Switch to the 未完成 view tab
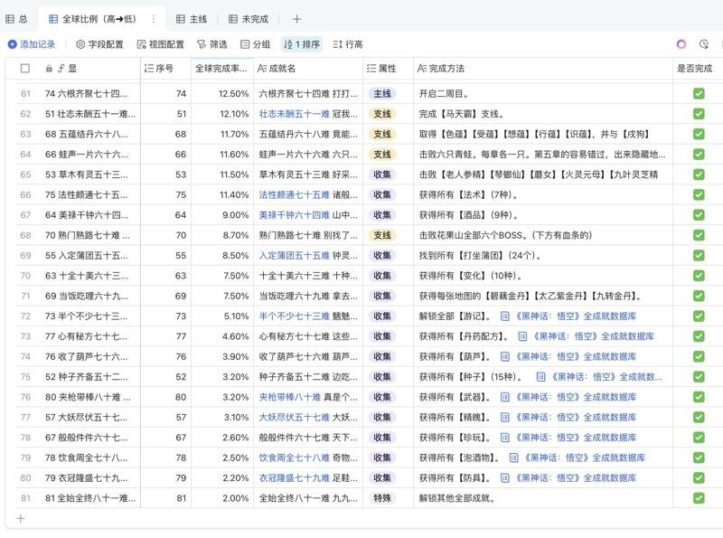723x538 pixels. (248, 19)
